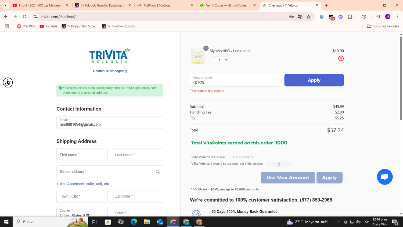Open the Bitwarden shield extension
The image size is (403, 227).
tap(322, 17)
